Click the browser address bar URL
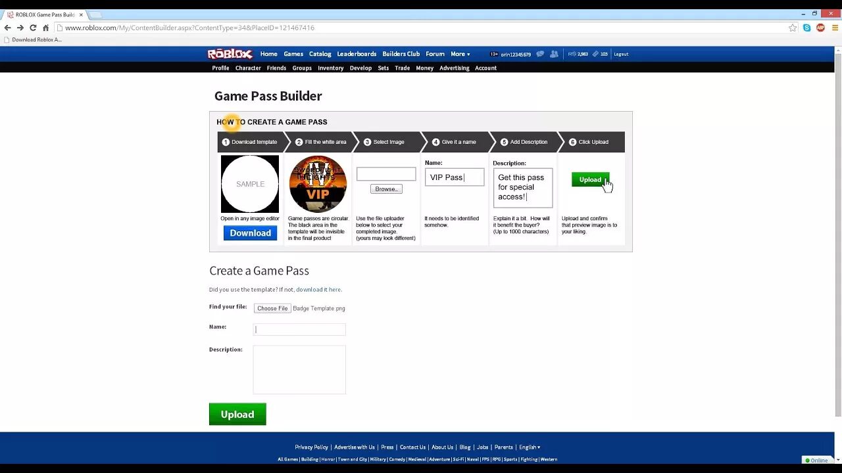The height and width of the screenshot is (473, 842). (189, 28)
